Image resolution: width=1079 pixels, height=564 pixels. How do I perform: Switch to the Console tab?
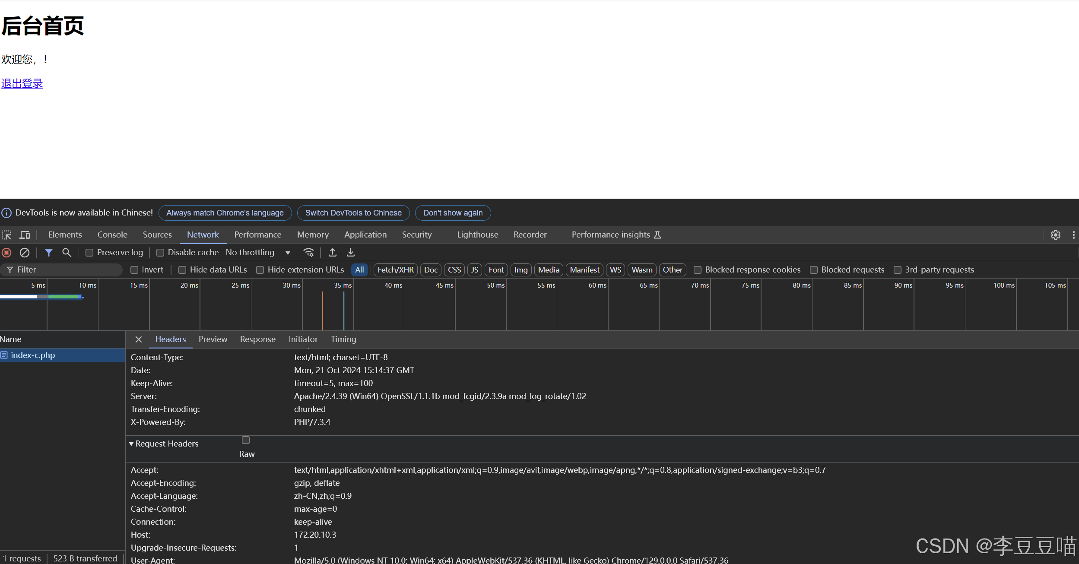tap(112, 235)
